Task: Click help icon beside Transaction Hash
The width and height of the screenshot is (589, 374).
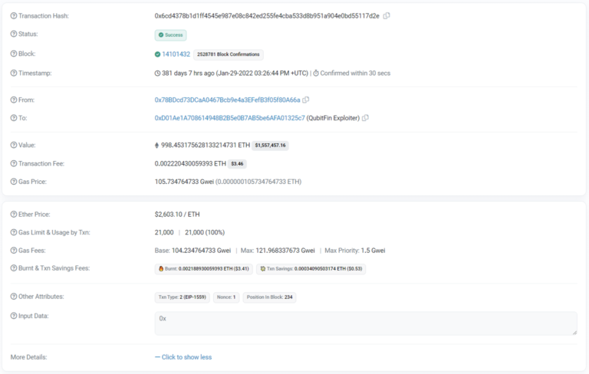Action: pyautogui.click(x=13, y=15)
